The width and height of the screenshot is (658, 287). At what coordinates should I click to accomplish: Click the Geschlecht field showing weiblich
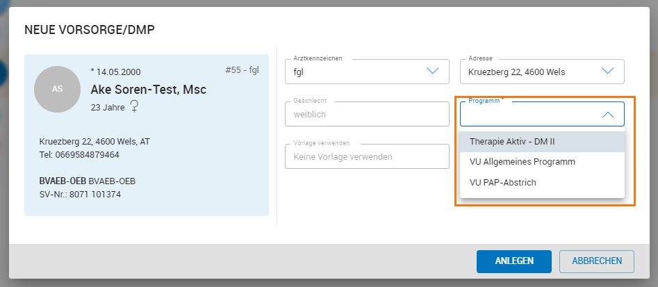pyautogui.click(x=367, y=114)
